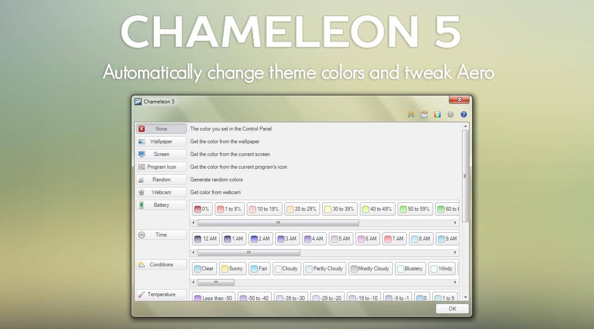Screen dimensions: 594x329
Task: Click the 40 to 49% battery color
Action: [377, 209]
